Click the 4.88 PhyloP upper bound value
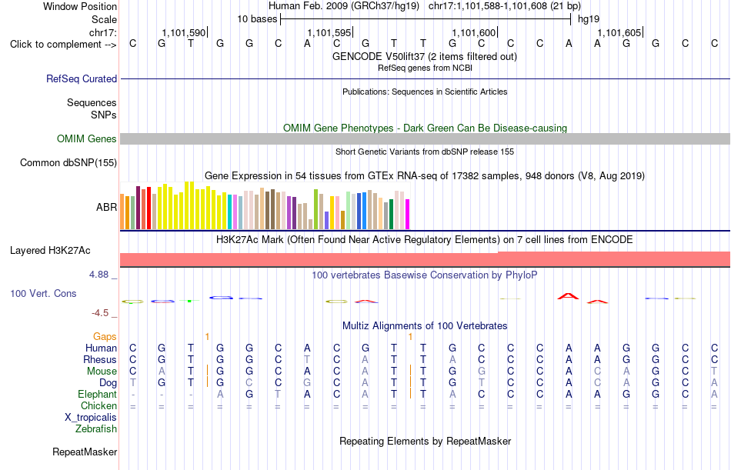731x470 pixels. coord(98,275)
